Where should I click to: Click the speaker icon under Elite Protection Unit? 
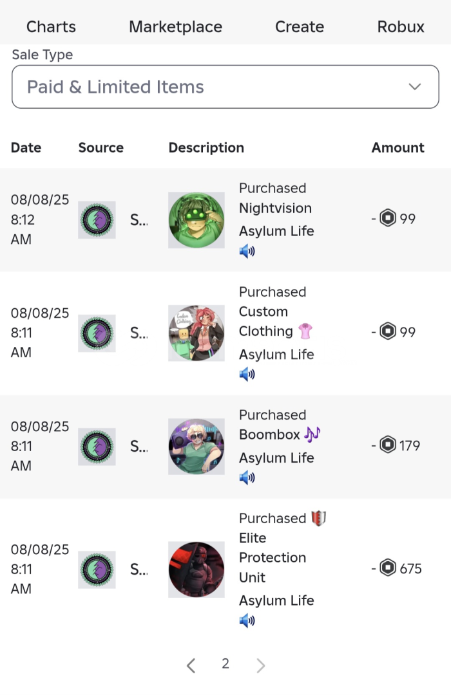[247, 621]
